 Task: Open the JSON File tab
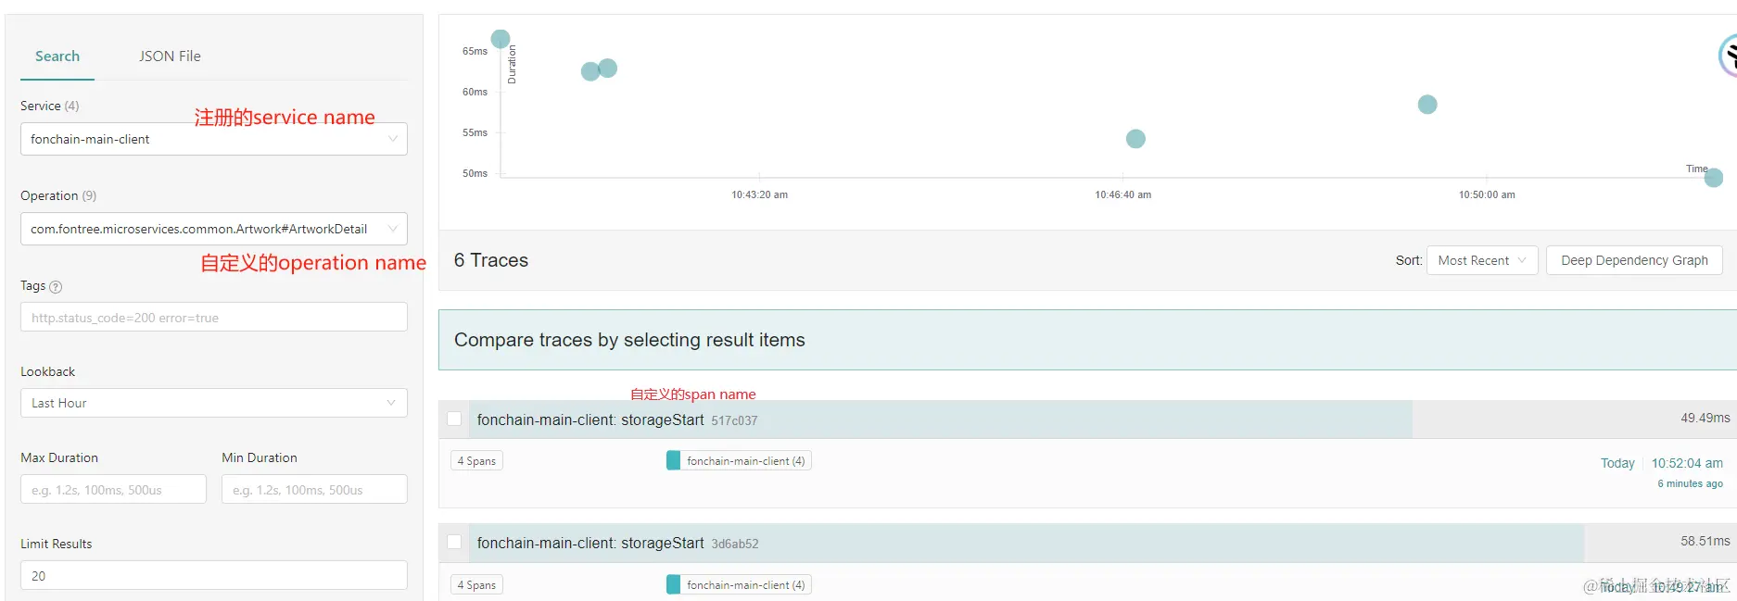(170, 56)
